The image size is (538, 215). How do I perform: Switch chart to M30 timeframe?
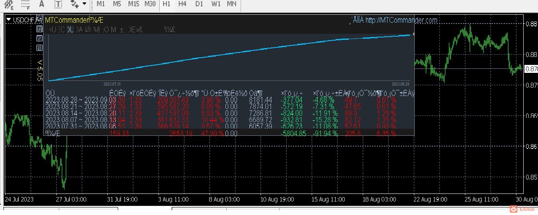click(x=150, y=4)
